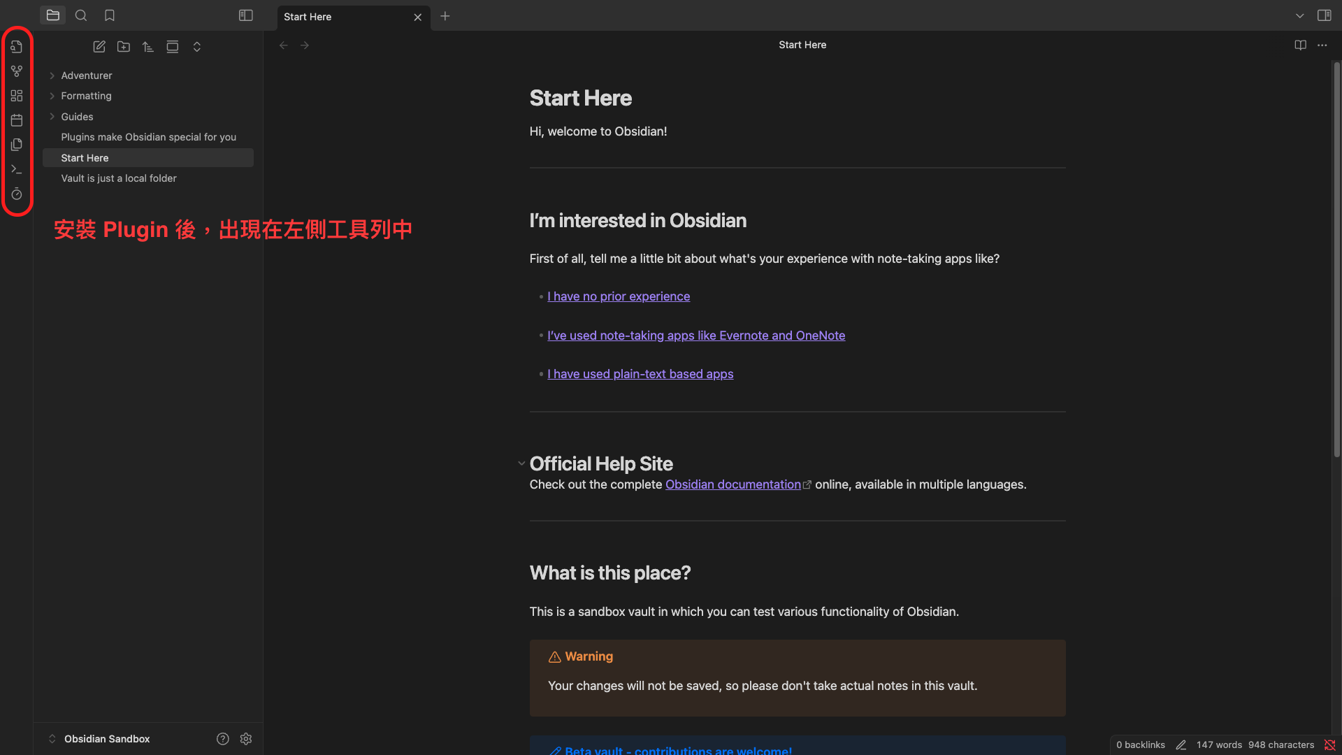The width and height of the screenshot is (1342, 755).
Task: Toggle auto-reveal current file icon
Action: 173,47
